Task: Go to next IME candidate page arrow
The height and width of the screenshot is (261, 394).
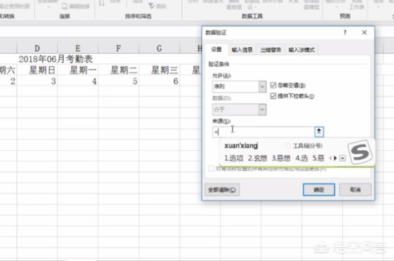Action: [x=335, y=158]
